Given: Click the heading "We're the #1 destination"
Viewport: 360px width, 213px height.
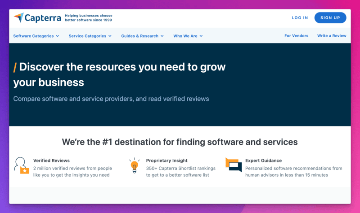Looking at the screenshot, I should (180, 142).
